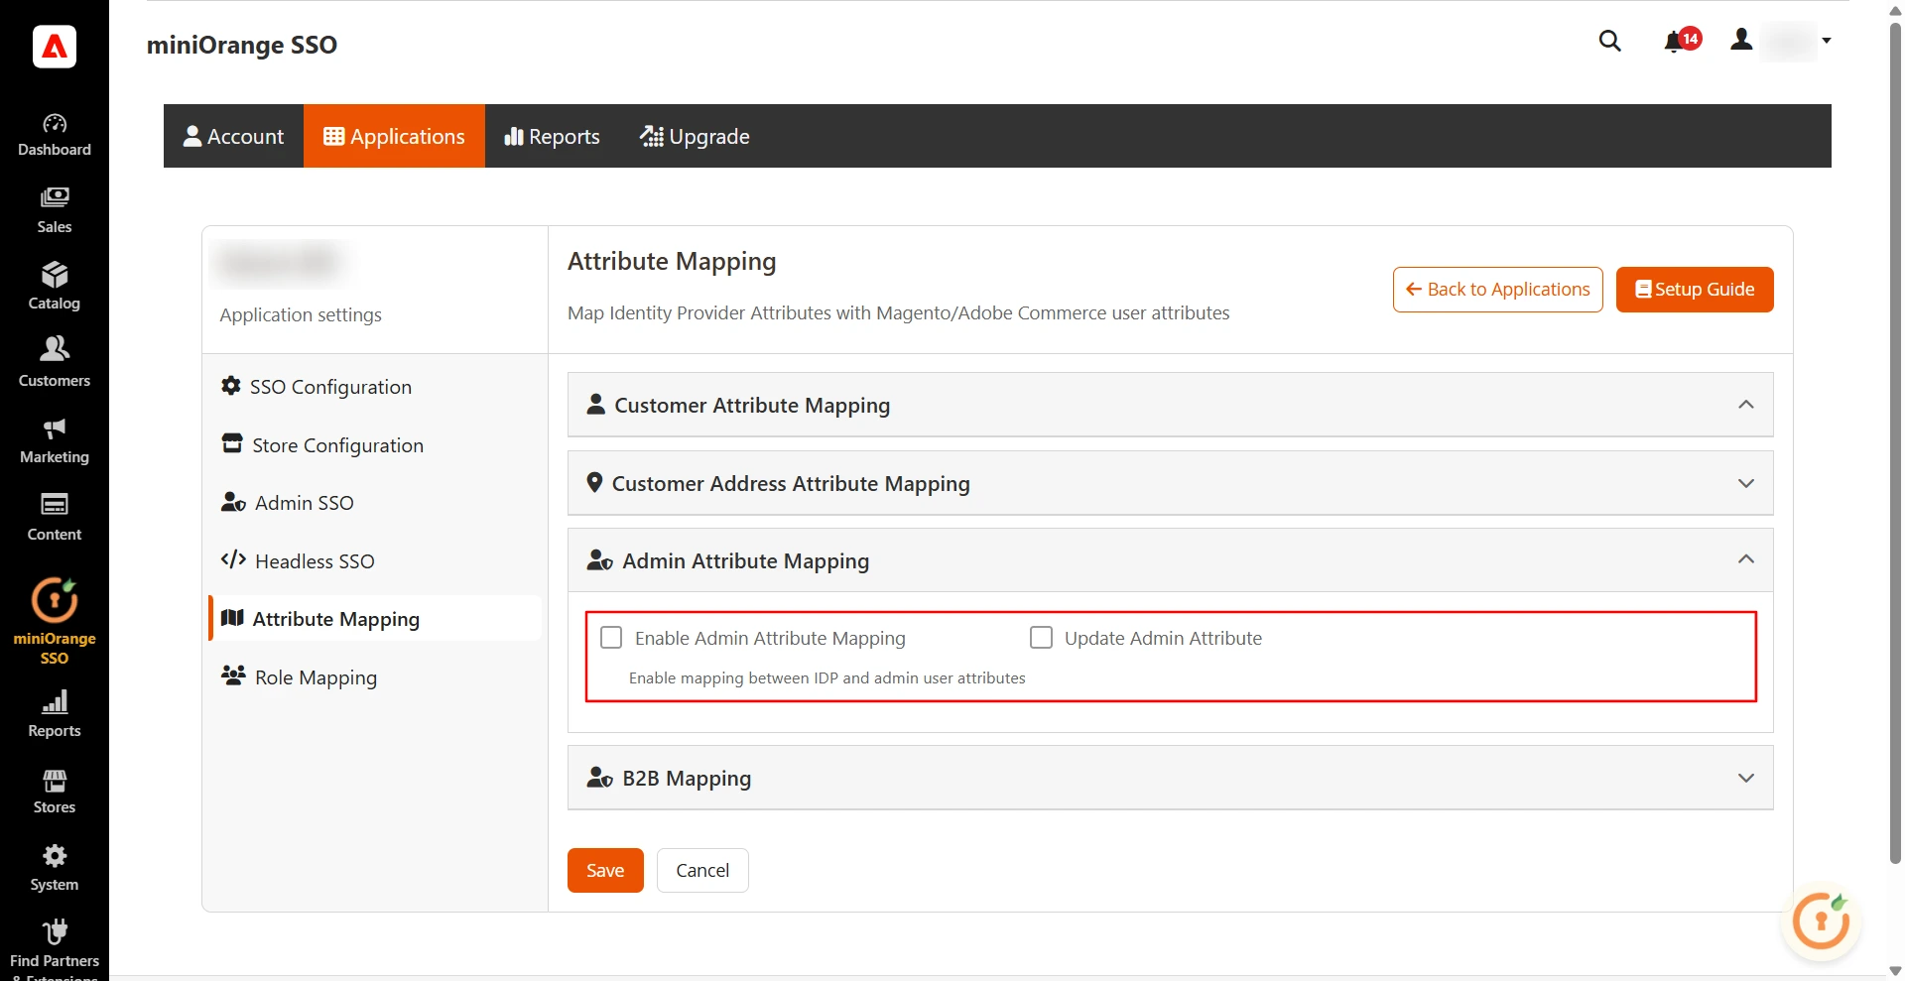Click the floating miniOrange help icon
The image size is (1905, 981).
1821,921
